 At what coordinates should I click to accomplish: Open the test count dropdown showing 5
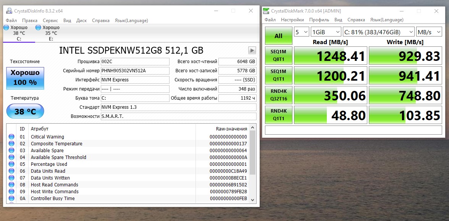[302, 32]
